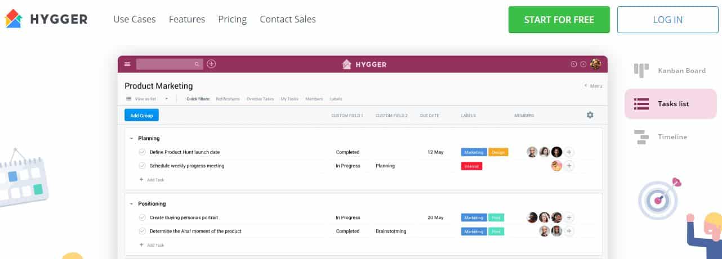Click the Brainstorming custom field value
Viewport: 722px width, 259px height.
click(391, 231)
